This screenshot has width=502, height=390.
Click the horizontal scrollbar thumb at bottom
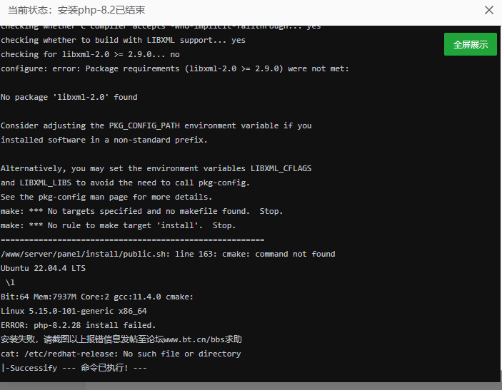tap(43, 386)
